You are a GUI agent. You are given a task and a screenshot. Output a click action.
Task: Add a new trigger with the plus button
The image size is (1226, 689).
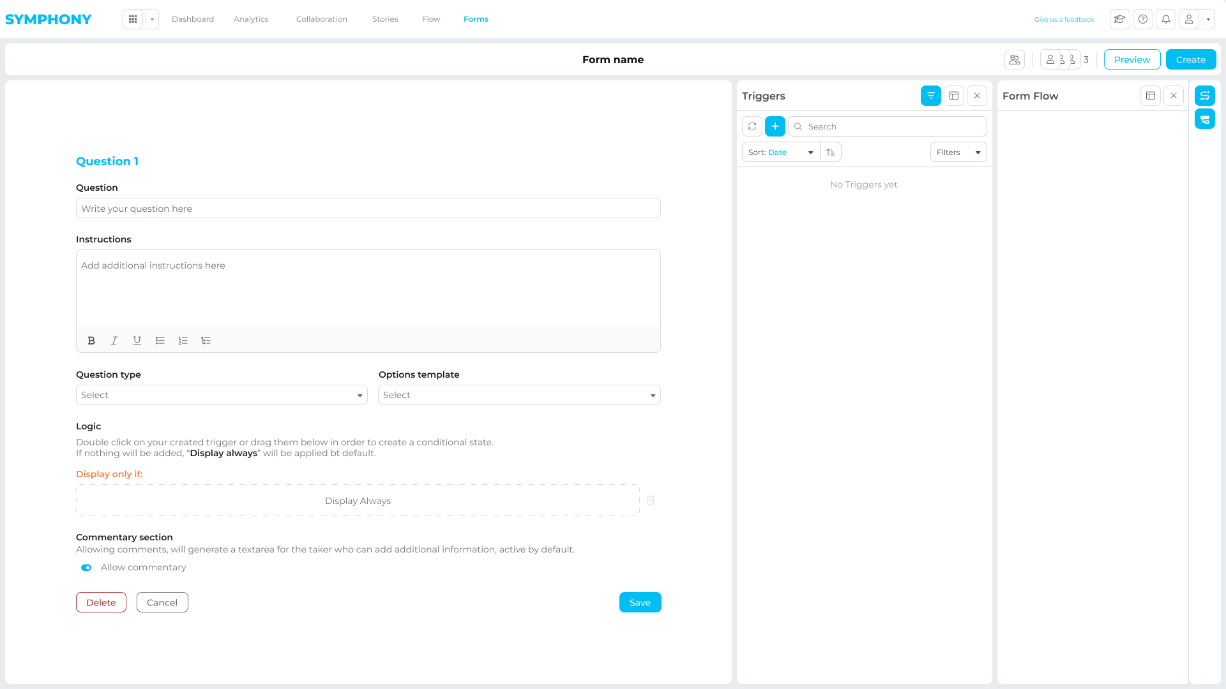[x=775, y=126]
